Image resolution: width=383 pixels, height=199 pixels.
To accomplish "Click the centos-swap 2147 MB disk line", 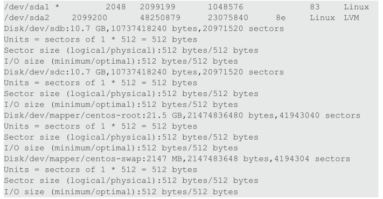I will click(177, 159).
